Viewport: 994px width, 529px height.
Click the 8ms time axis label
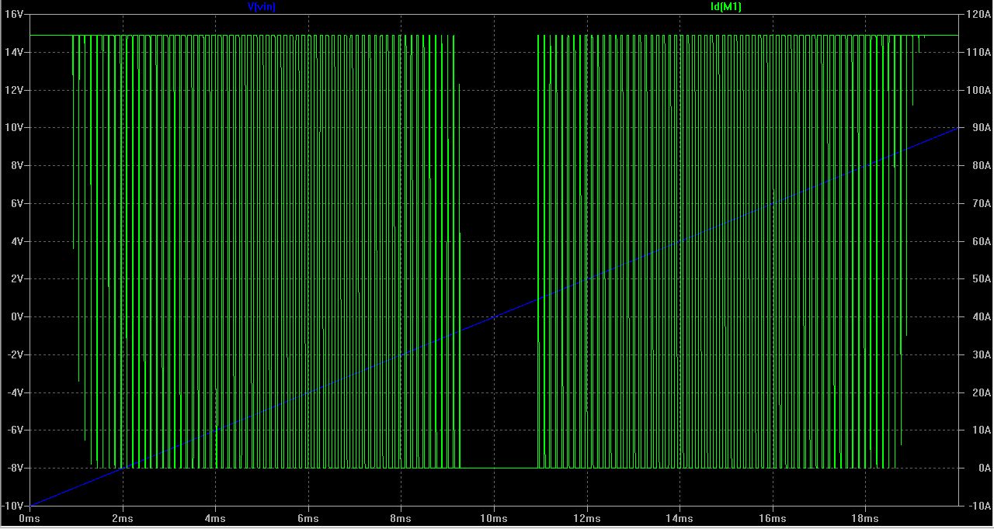(401, 518)
